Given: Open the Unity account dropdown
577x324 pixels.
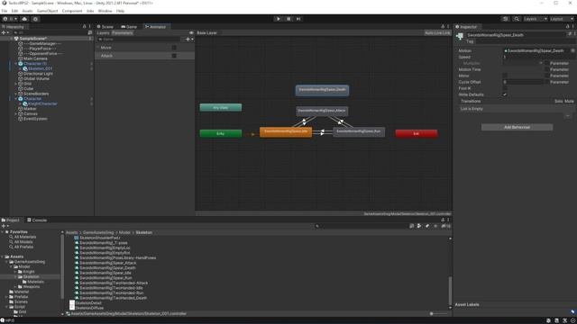Looking at the screenshot, I should coord(10,19).
